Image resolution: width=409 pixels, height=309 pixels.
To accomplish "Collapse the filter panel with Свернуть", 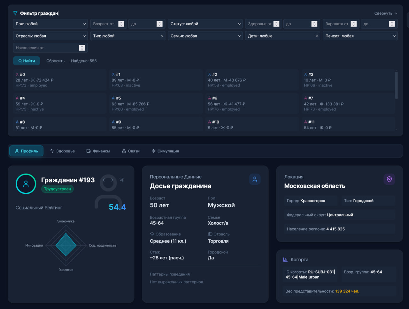I will (386, 13).
